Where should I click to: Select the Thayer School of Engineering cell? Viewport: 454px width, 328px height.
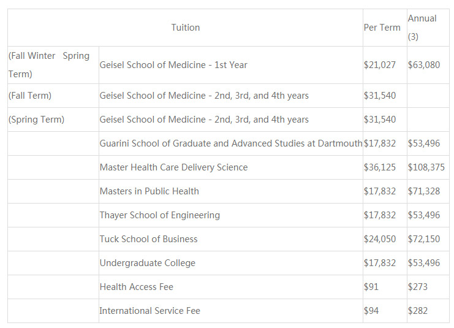point(160,215)
